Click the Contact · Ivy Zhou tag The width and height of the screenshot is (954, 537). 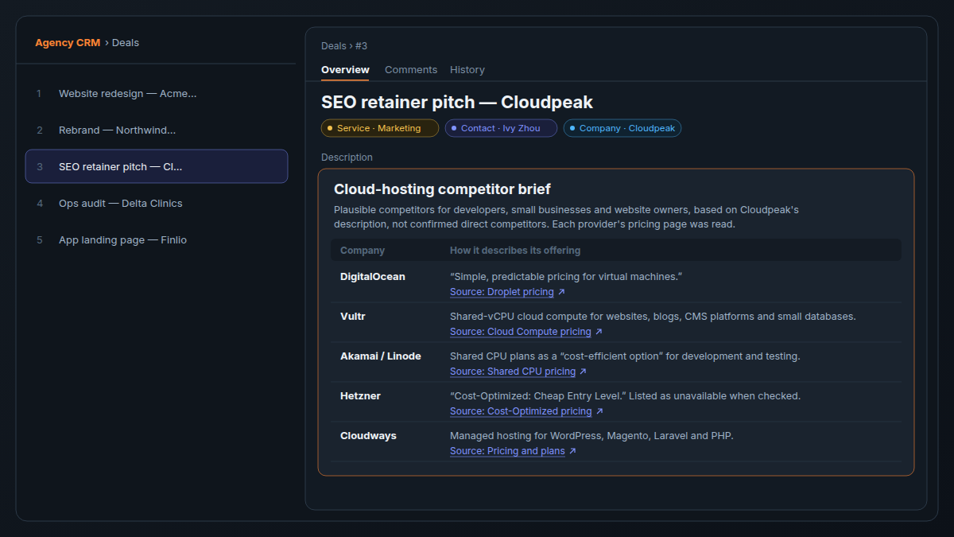pyautogui.click(x=501, y=128)
